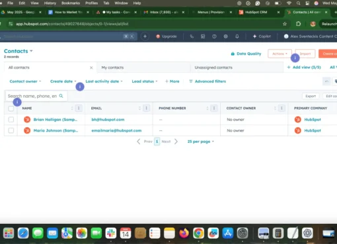The height and width of the screenshot is (244, 337).
Task: Open the HubSpot marketplace icon
Action: coord(203,36)
